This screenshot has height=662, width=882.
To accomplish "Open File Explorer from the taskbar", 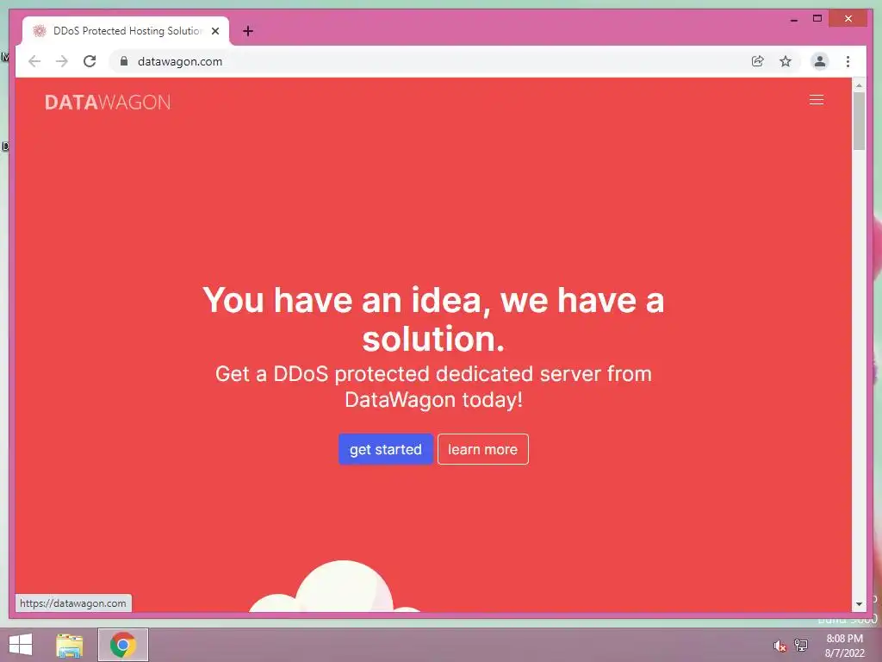I will pyautogui.click(x=69, y=645).
